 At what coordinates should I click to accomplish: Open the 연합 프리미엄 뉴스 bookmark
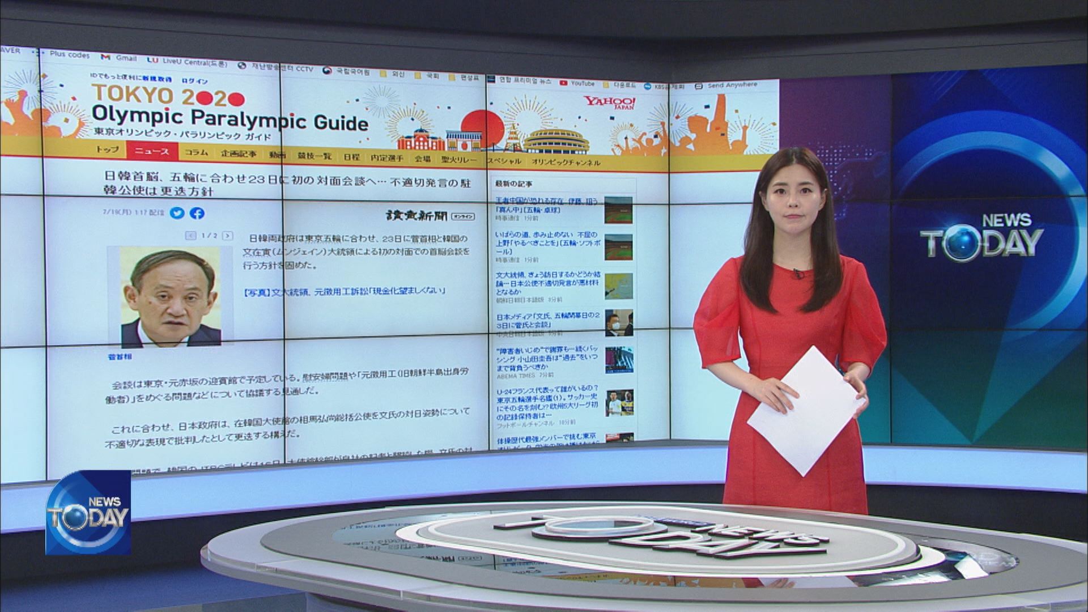pyautogui.click(x=520, y=80)
